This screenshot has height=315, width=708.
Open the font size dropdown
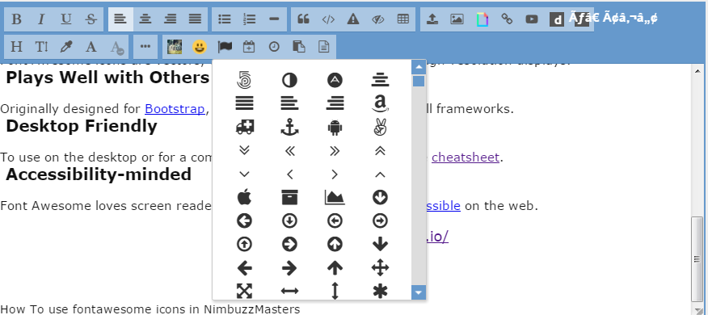(x=41, y=47)
